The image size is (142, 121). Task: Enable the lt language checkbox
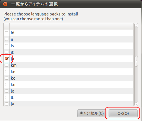click(7, 98)
